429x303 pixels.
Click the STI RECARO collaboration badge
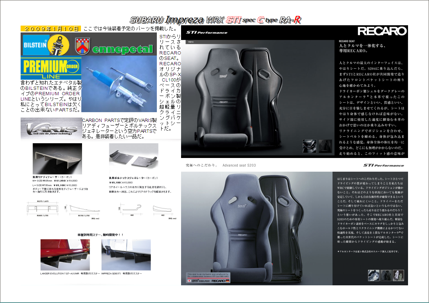tap(208, 278)
